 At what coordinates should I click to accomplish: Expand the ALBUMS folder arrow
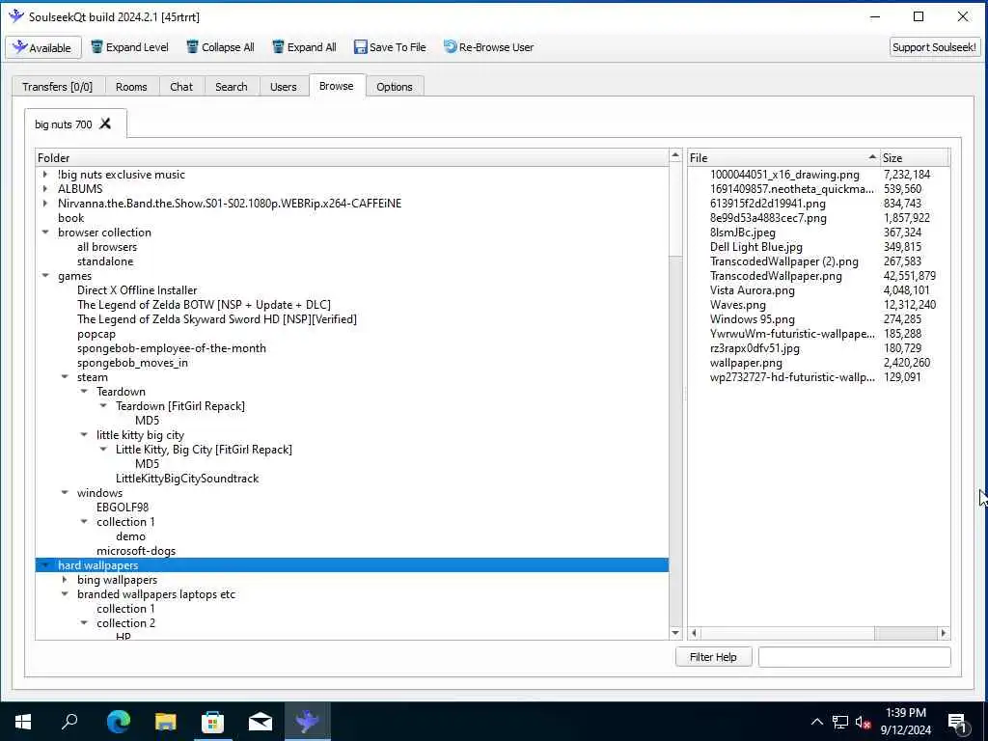[x=45, y=188]
